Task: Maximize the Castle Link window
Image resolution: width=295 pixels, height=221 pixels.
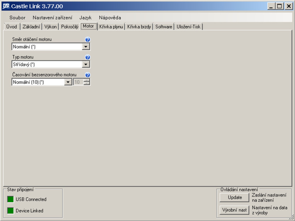Action: (279, 6)
